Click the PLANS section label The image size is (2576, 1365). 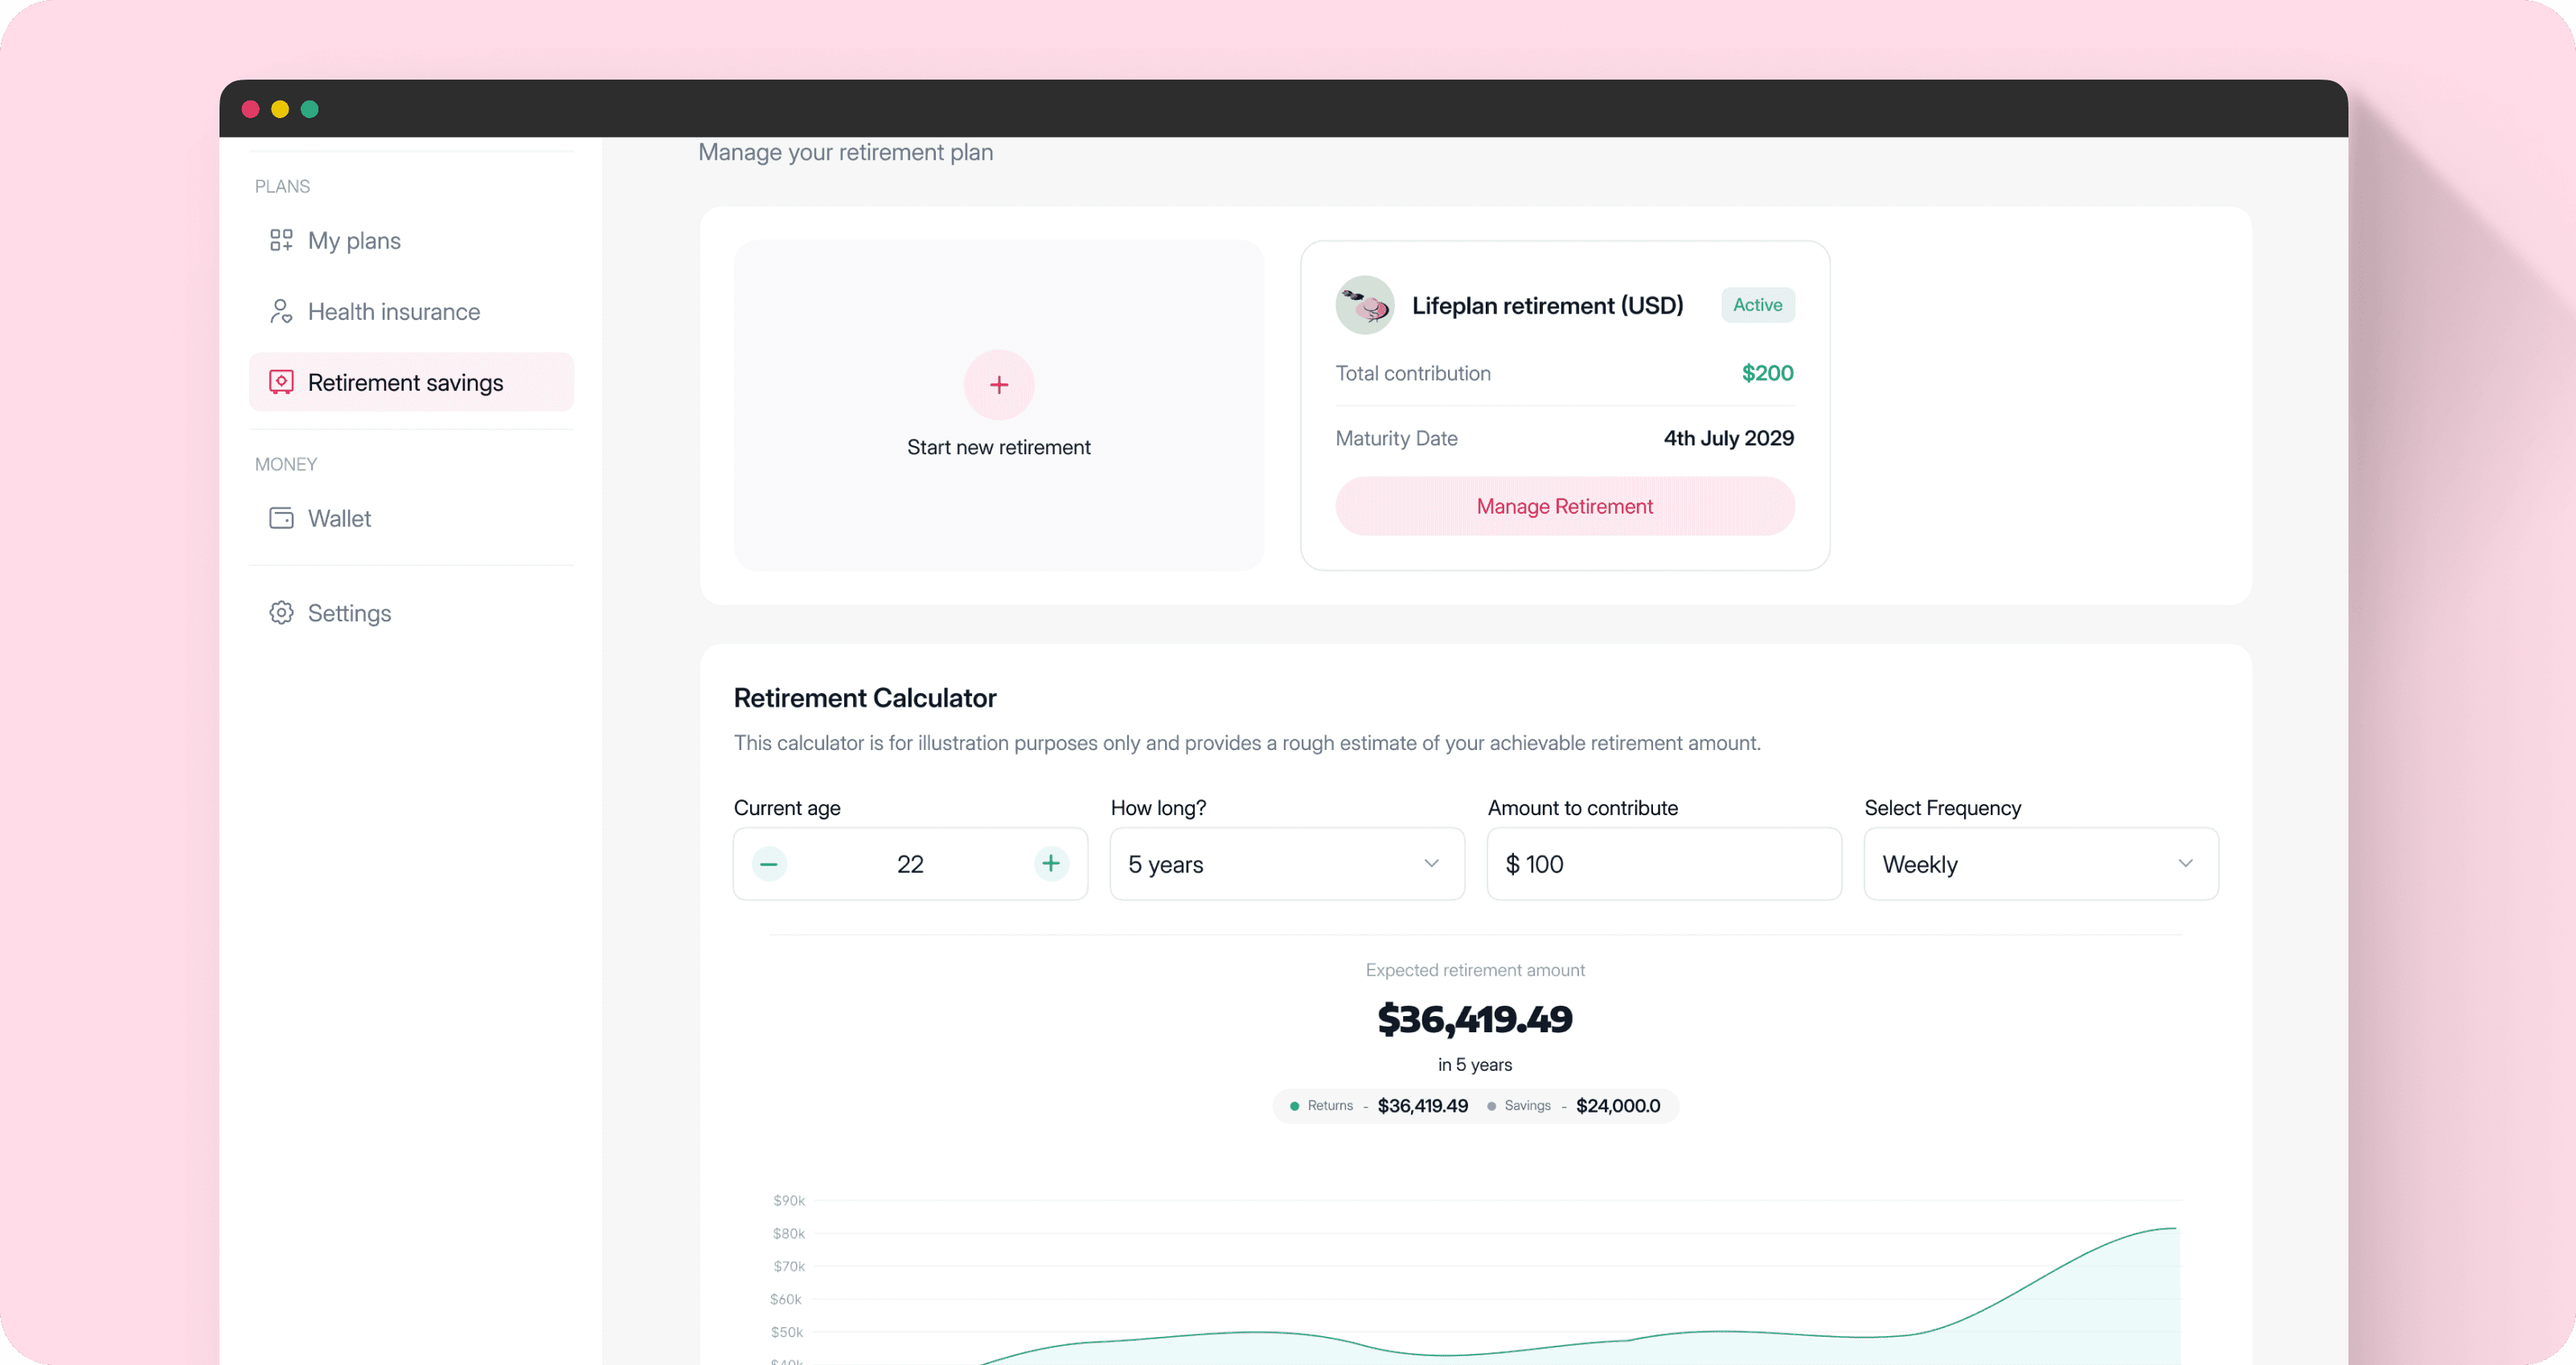point(282,186)
